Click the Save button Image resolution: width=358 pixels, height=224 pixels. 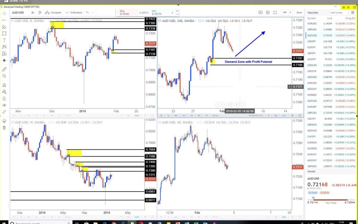[x=299, y=13]
